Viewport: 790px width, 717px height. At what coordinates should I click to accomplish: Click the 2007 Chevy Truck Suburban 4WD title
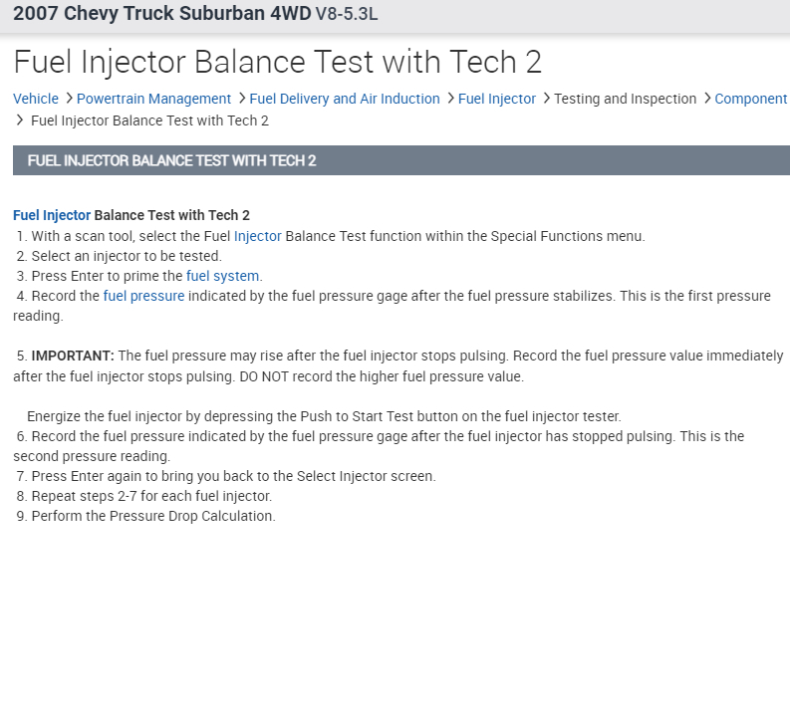pyautogui.click(x=161, y=15)
